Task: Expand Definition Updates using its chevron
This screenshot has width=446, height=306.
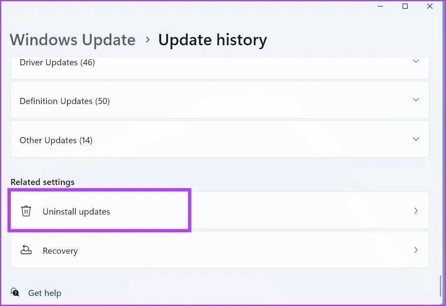Action: [416, 100]
